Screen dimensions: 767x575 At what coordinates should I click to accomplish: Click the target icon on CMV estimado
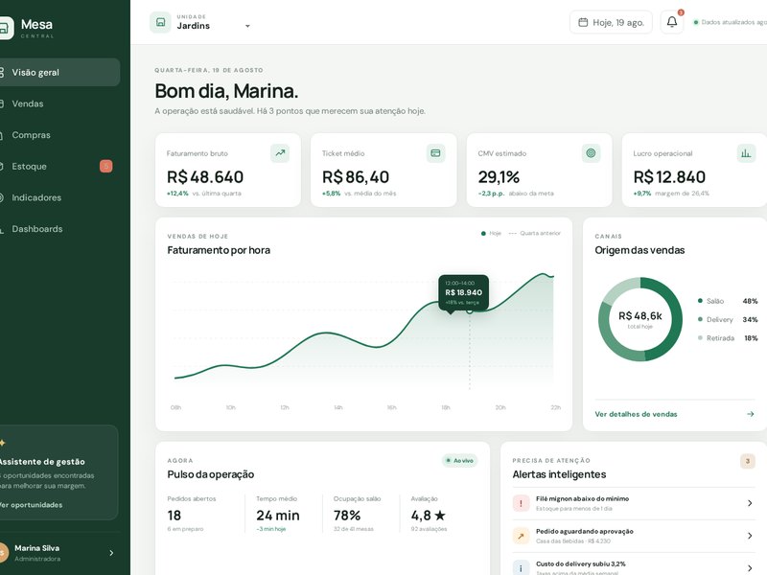(591, 153)
